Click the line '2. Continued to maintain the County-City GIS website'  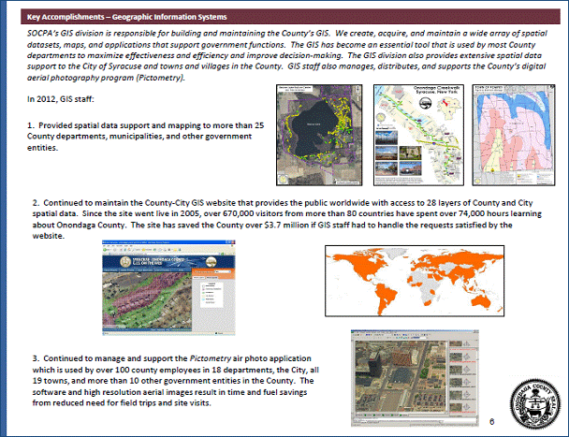click(283, 203)
